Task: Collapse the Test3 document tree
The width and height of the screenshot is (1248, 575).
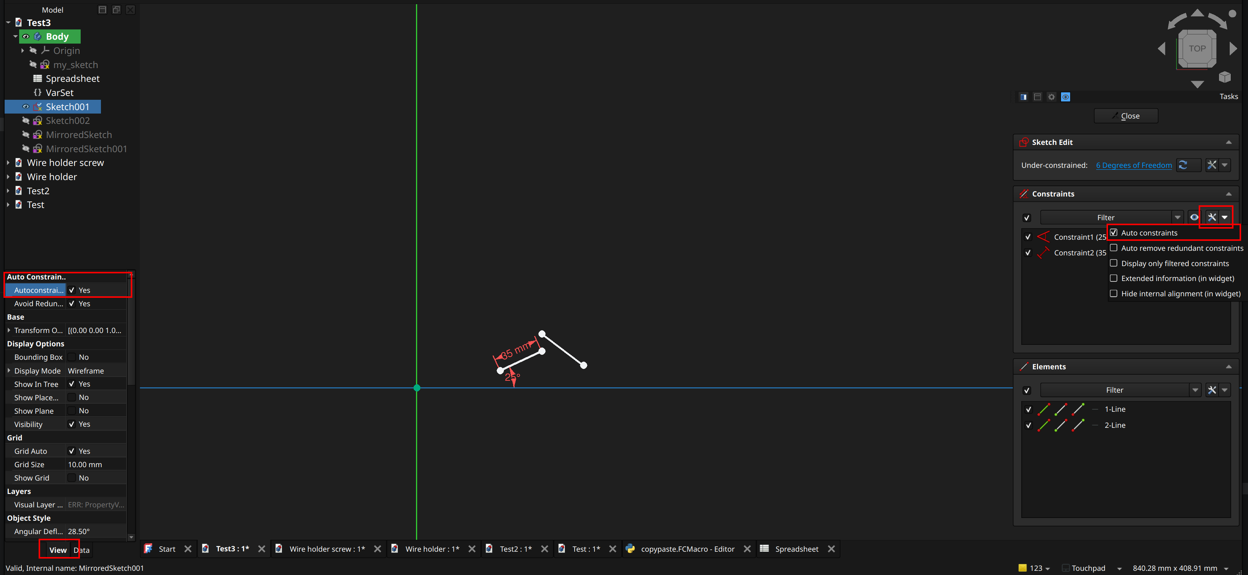Action: (8, 23)
